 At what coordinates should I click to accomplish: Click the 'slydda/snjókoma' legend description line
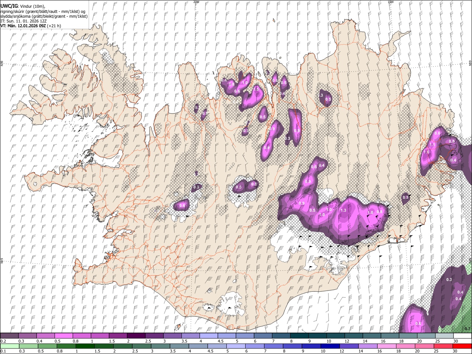[44, 16]
